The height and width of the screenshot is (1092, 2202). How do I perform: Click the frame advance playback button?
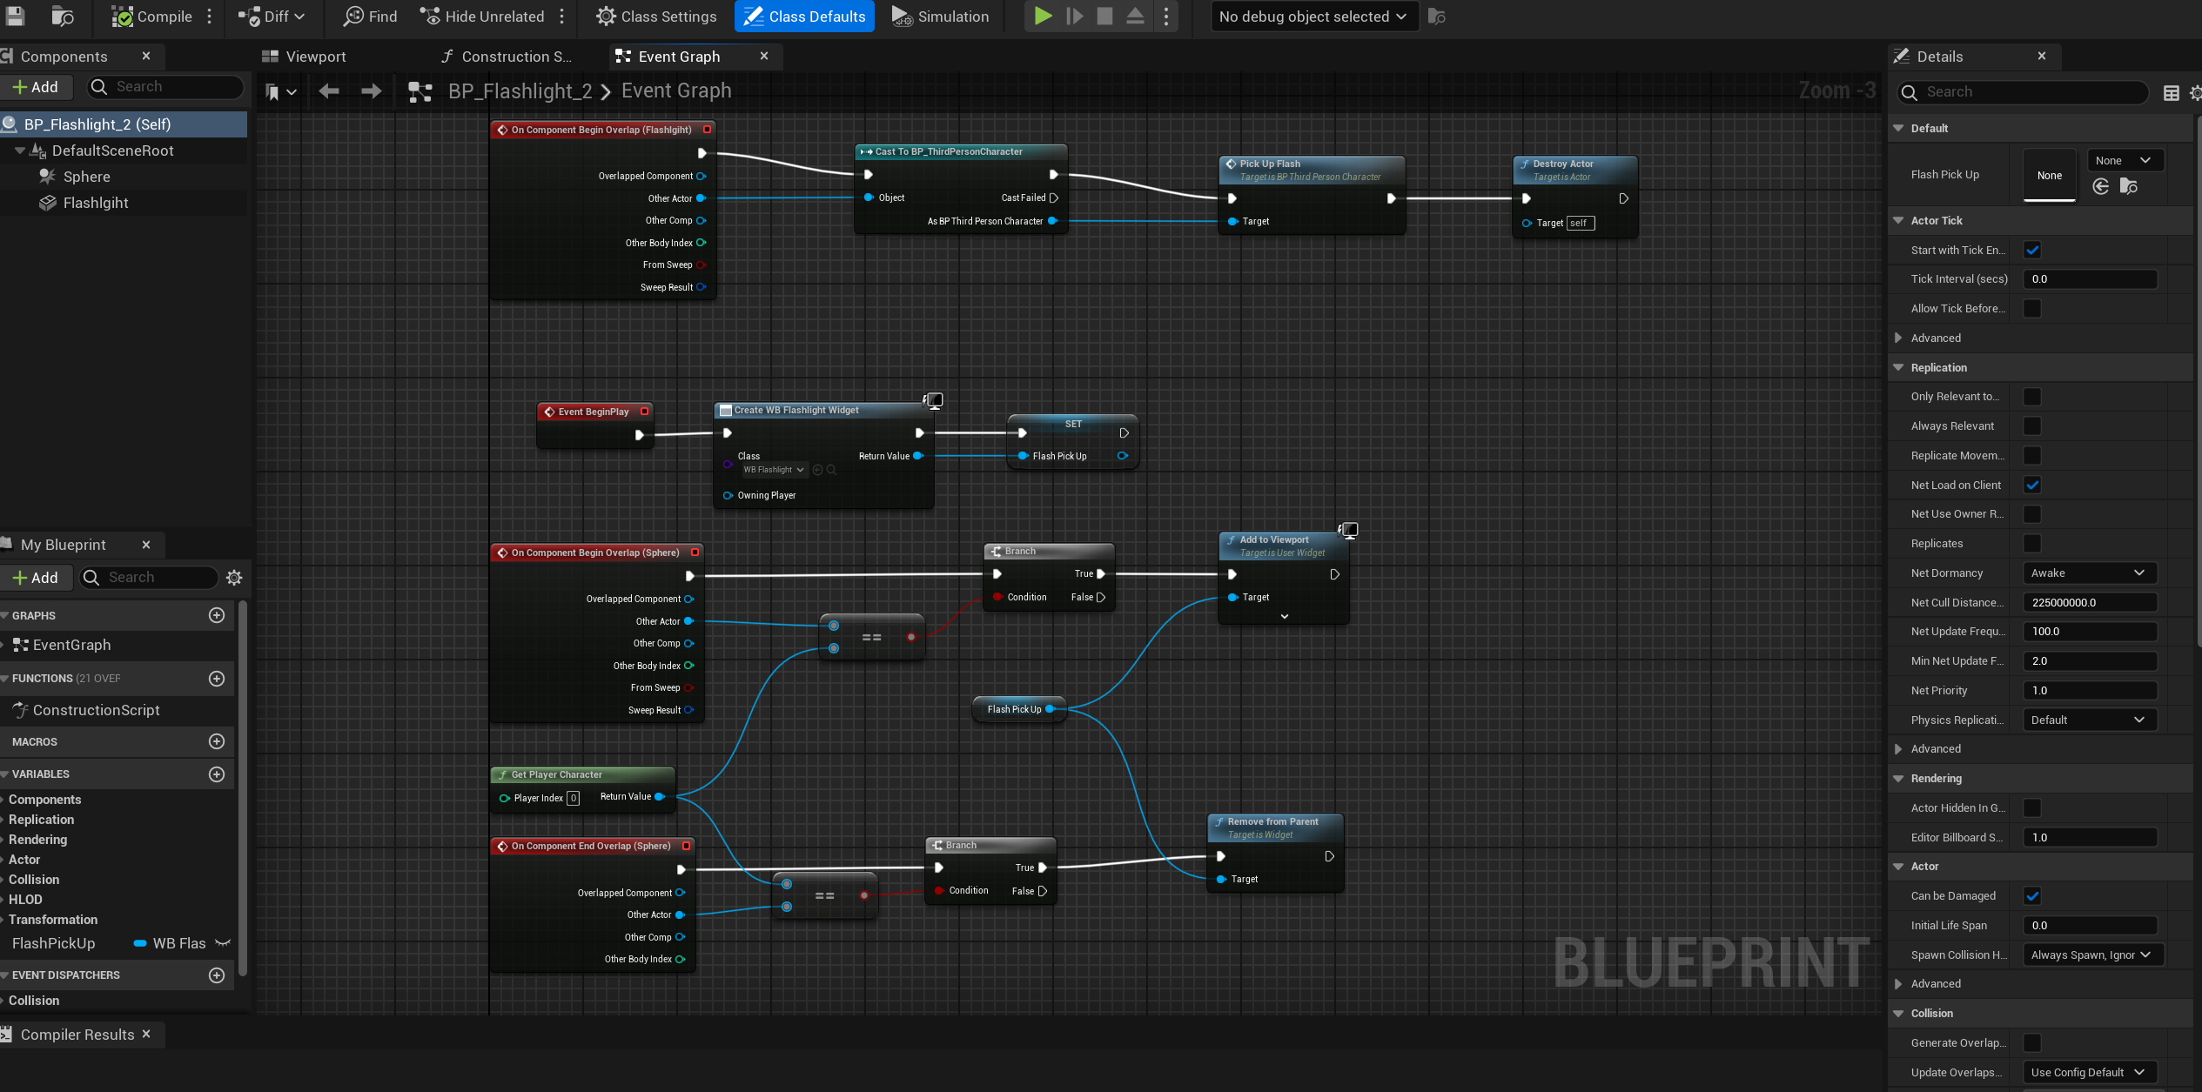click(1075, 16)
